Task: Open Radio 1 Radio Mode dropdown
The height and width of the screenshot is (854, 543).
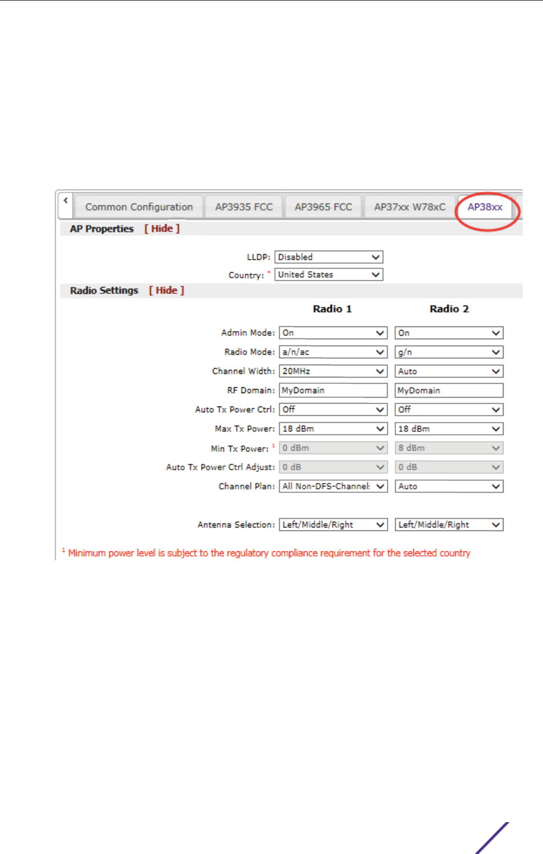Action: pos(333,352)
